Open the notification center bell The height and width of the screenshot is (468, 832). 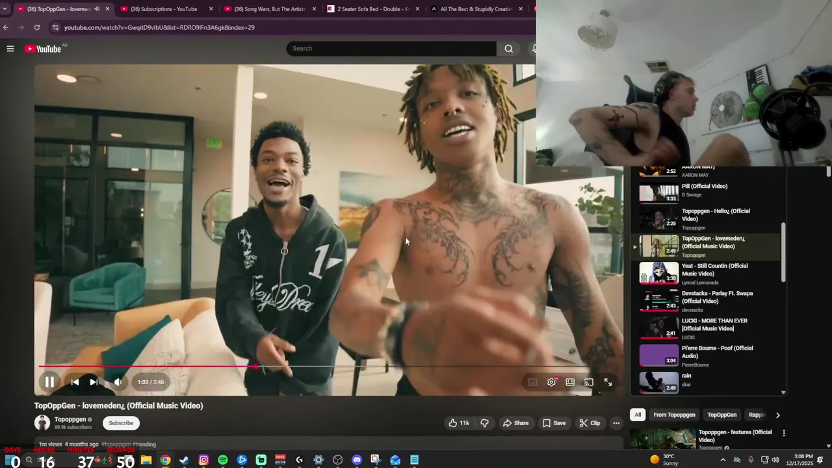click(820, 460)
